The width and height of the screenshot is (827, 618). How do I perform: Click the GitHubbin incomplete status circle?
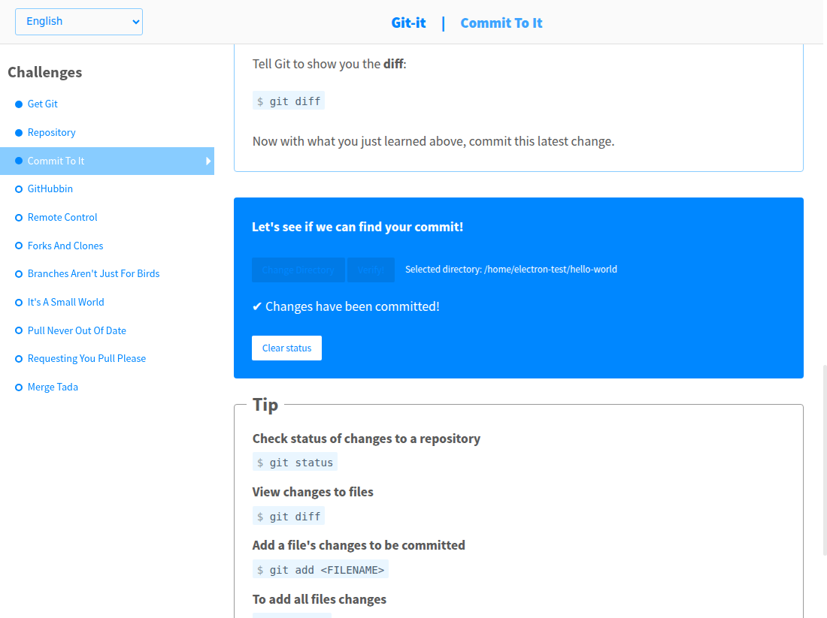click(x=19, y=189)
